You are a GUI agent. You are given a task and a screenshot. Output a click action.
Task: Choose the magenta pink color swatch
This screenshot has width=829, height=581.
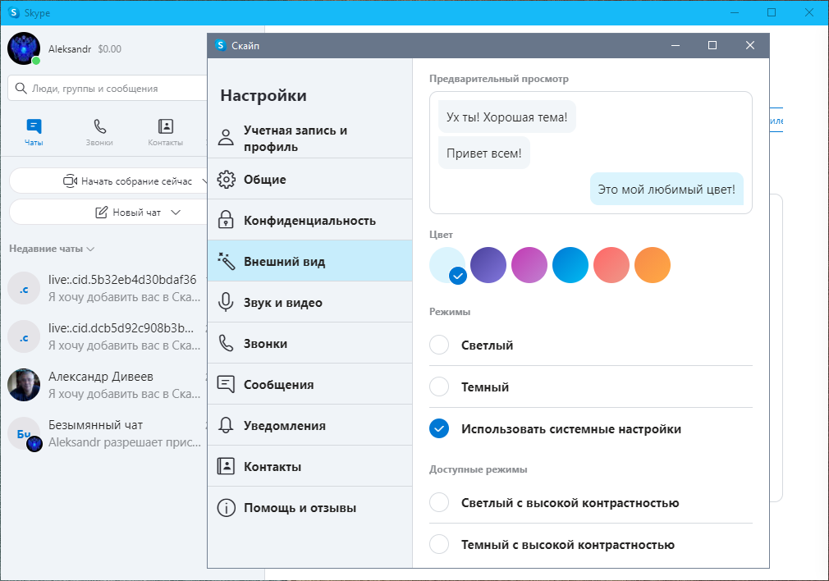click(x=529, y=265)
